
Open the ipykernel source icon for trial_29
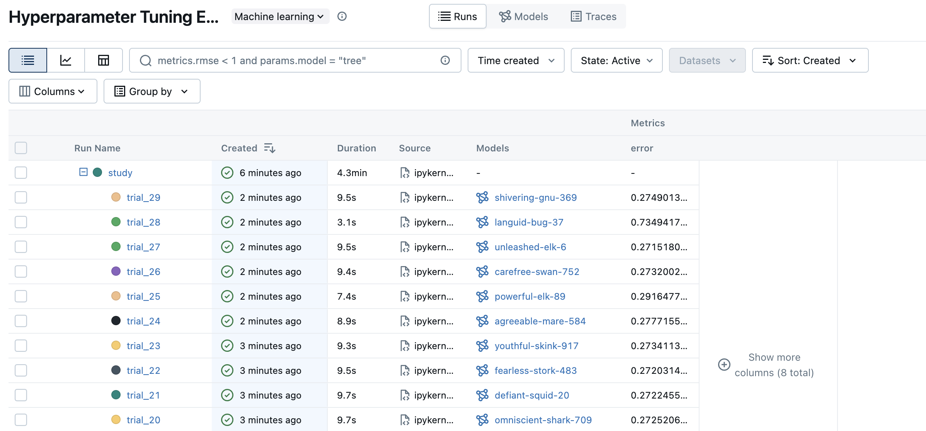[x=406, y=197]
